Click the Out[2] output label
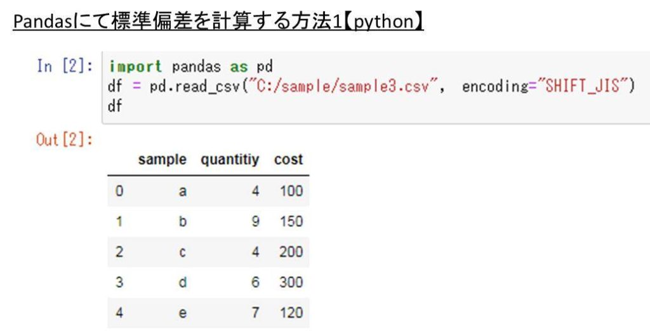 64,140
